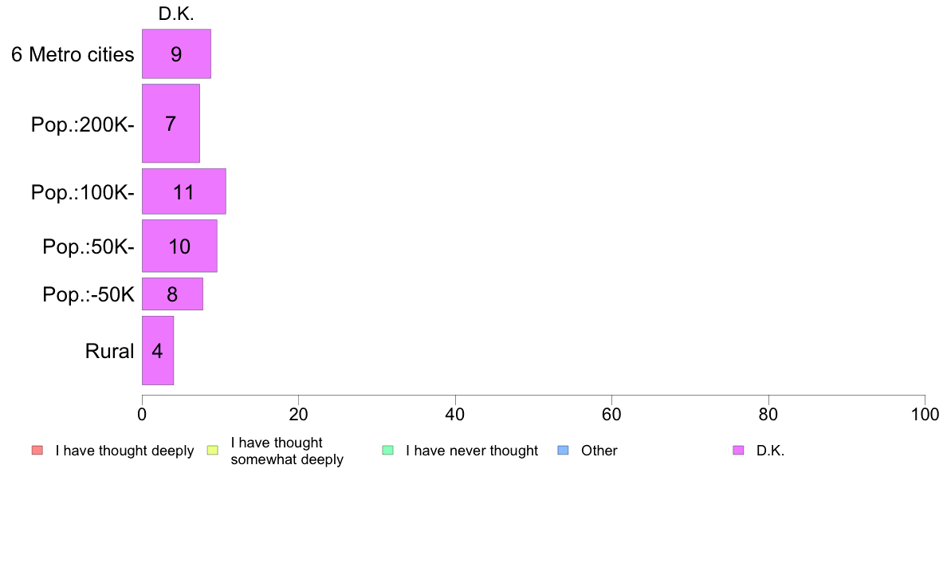
Task: Select the 6 Metro cities bar
Action: coord(176,53)
